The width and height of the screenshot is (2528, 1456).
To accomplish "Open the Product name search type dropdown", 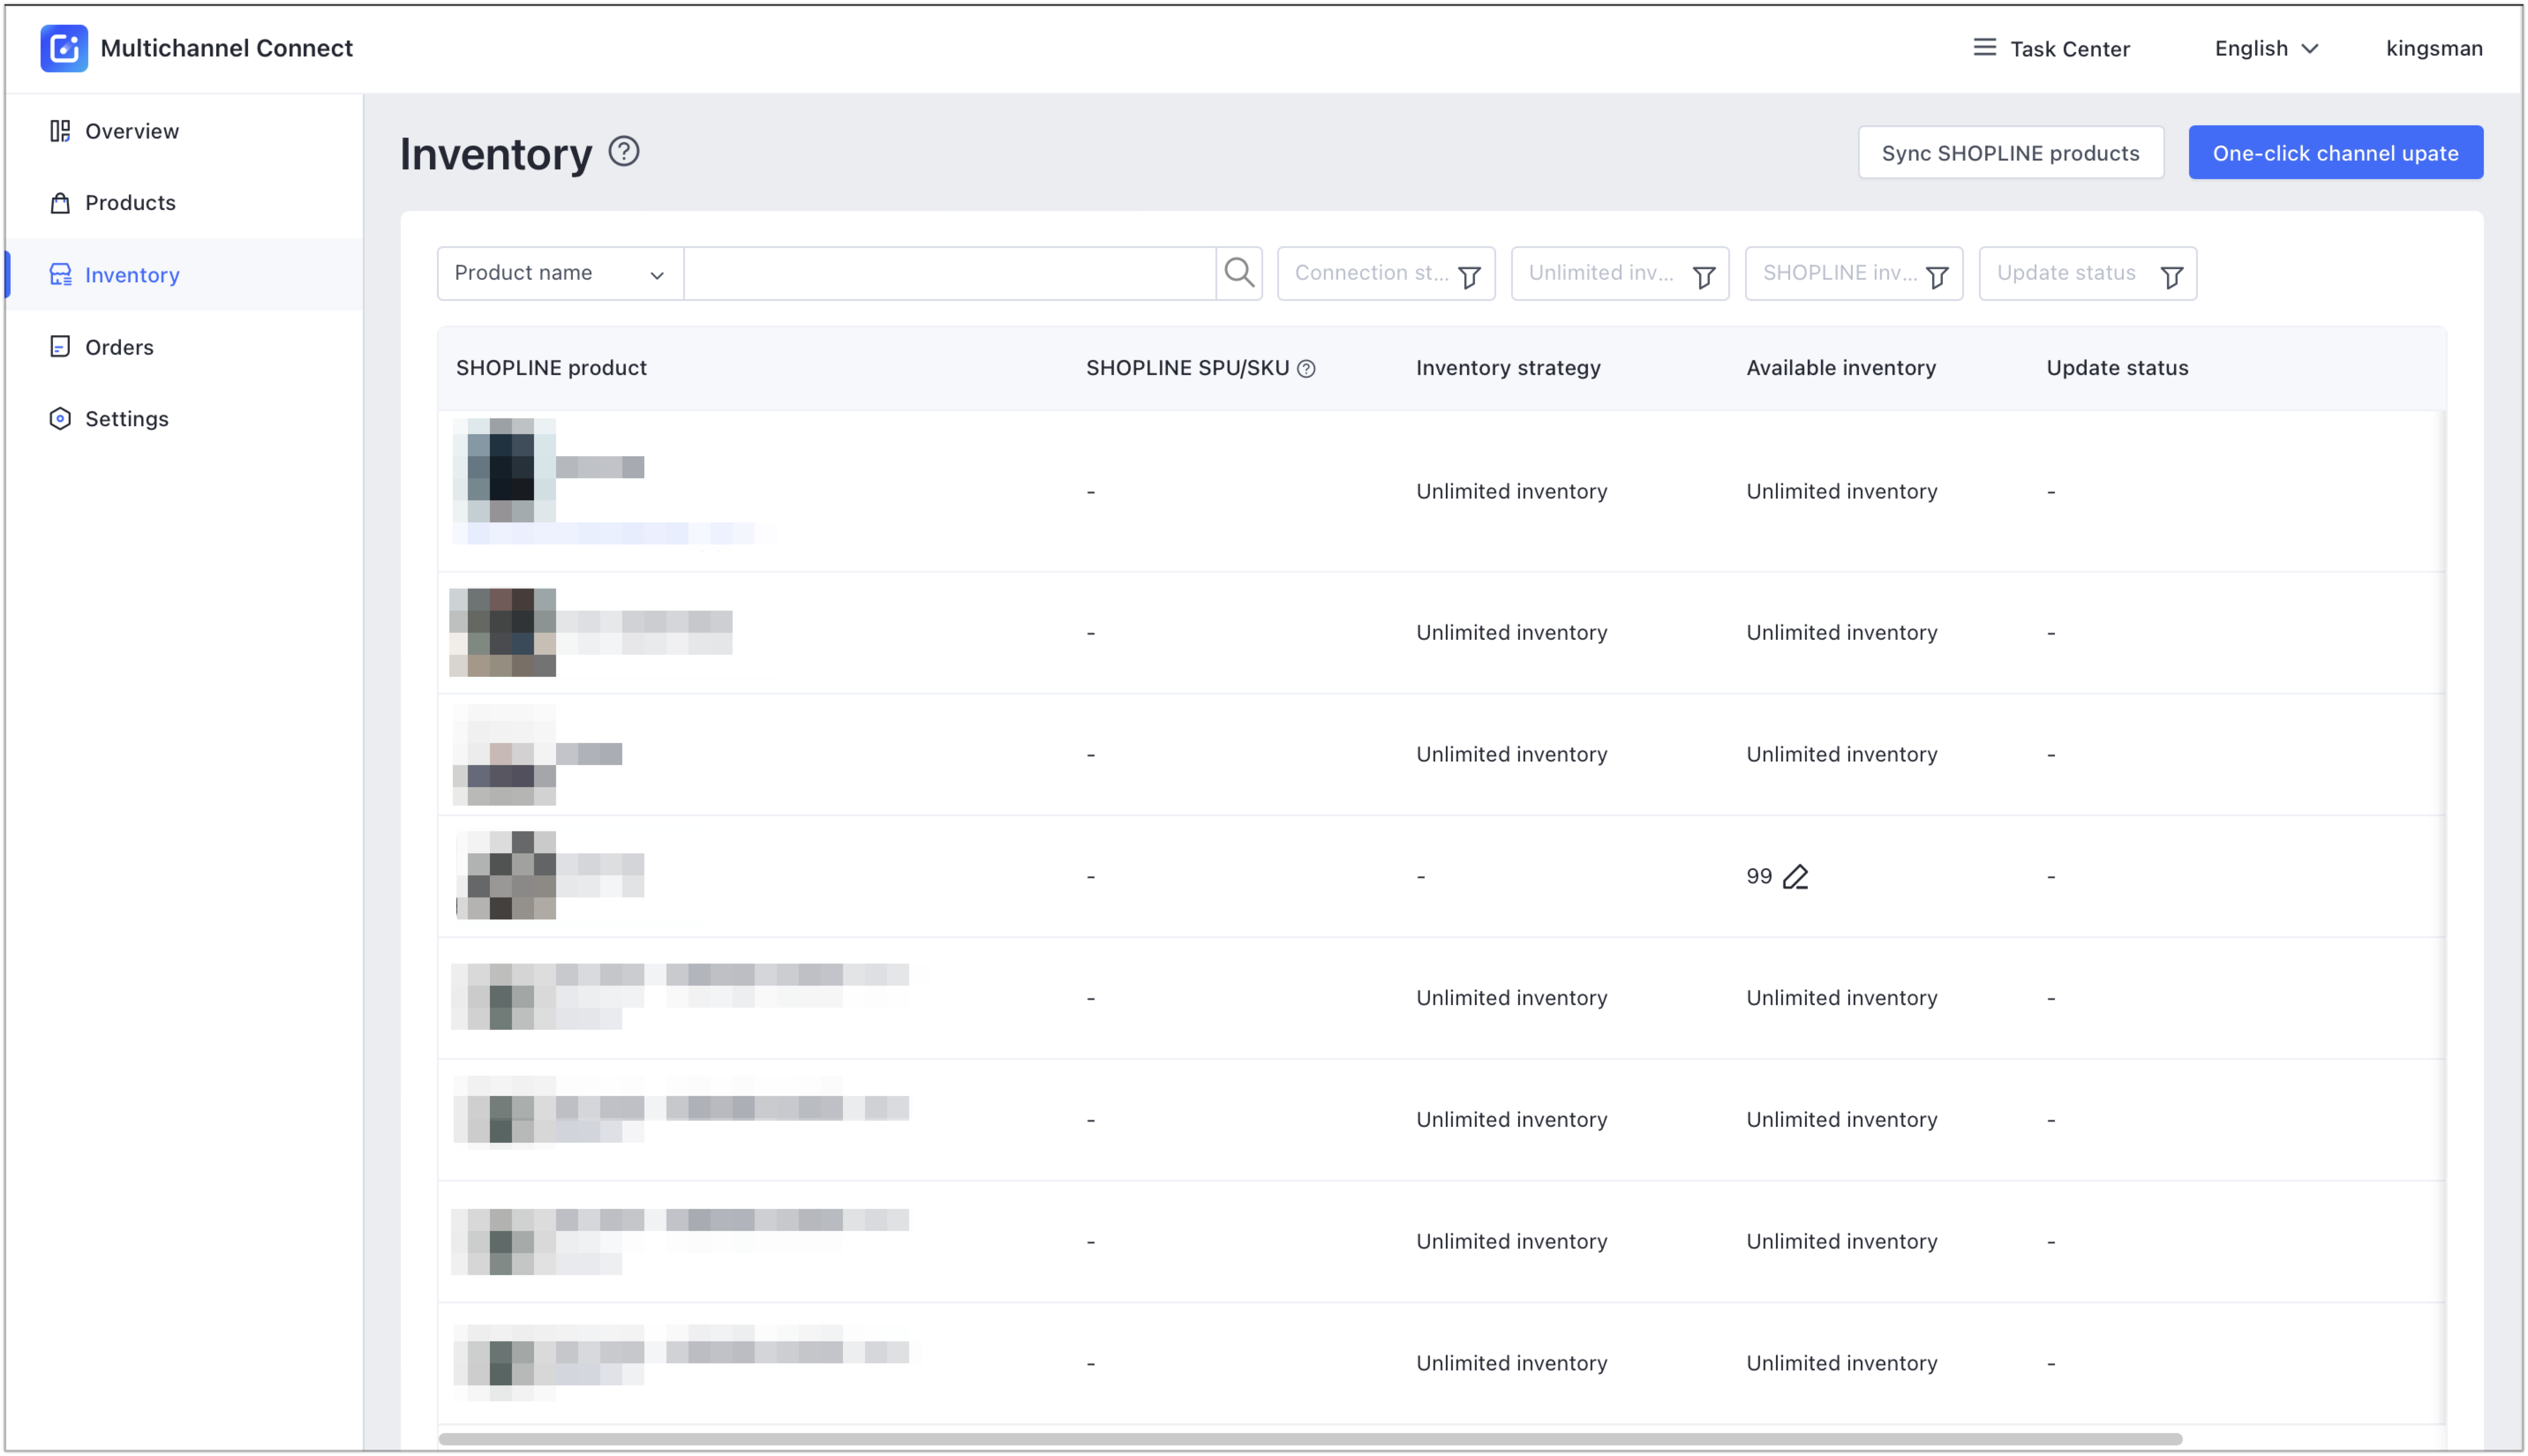I will pyautogui.click(x=560, y=273).
